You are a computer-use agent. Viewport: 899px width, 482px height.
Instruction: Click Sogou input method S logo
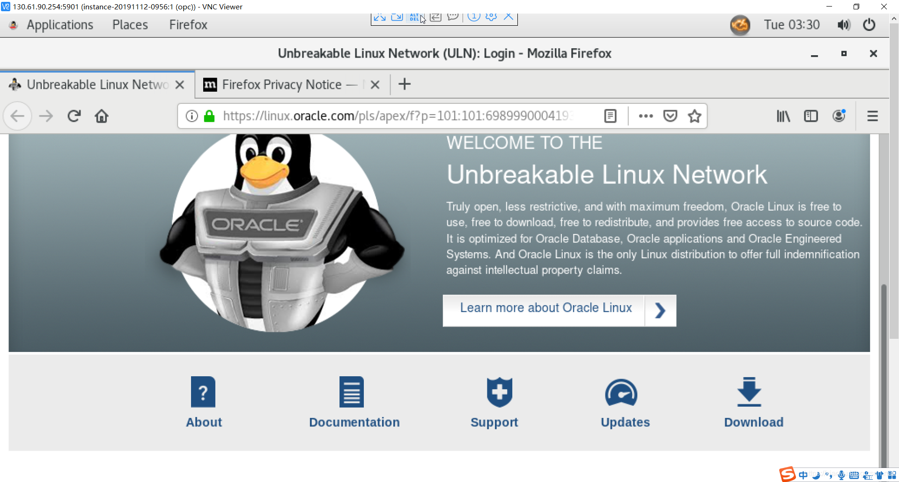788,474
